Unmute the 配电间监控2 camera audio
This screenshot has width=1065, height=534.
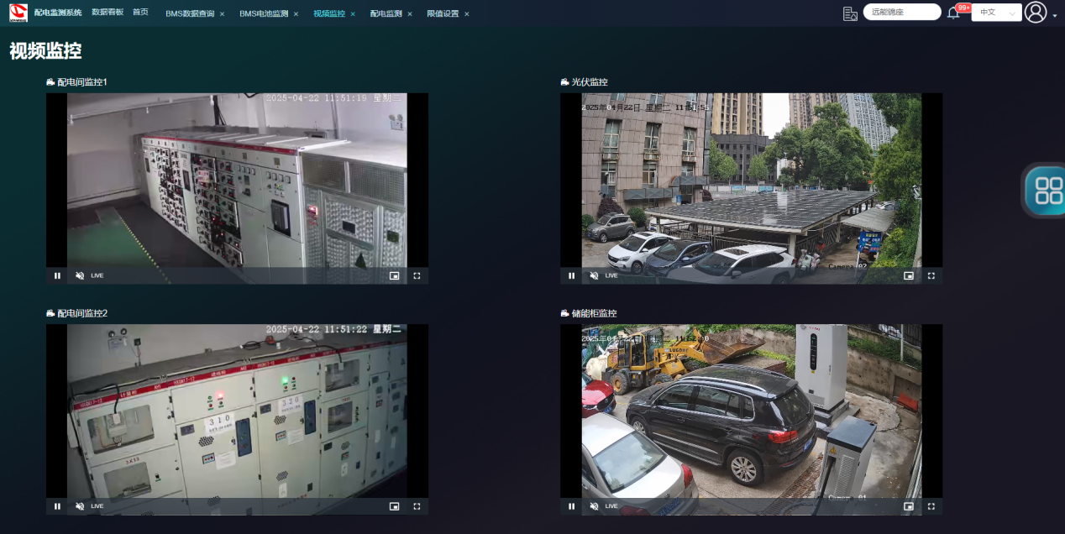(x=80, y=506)
